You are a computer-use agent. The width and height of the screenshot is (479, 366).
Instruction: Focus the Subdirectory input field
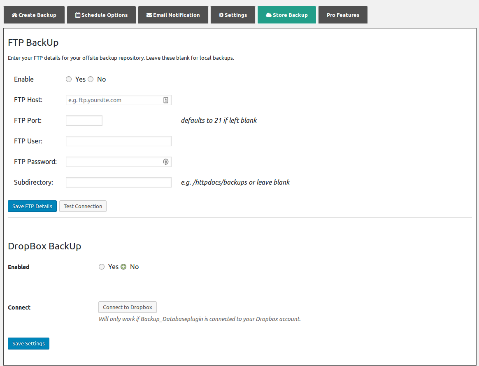[x=119, y=183]
